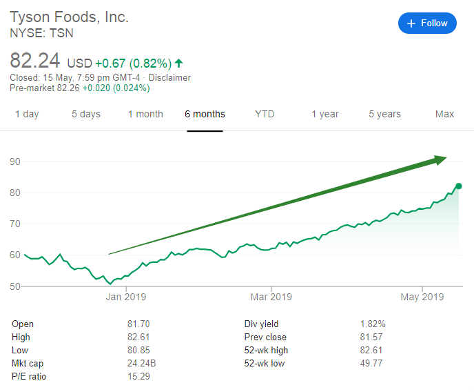Viewport: 474px width, 392px height.
Task: Show the Max time range
Action: pyautogui.click(x=444, y=114)
